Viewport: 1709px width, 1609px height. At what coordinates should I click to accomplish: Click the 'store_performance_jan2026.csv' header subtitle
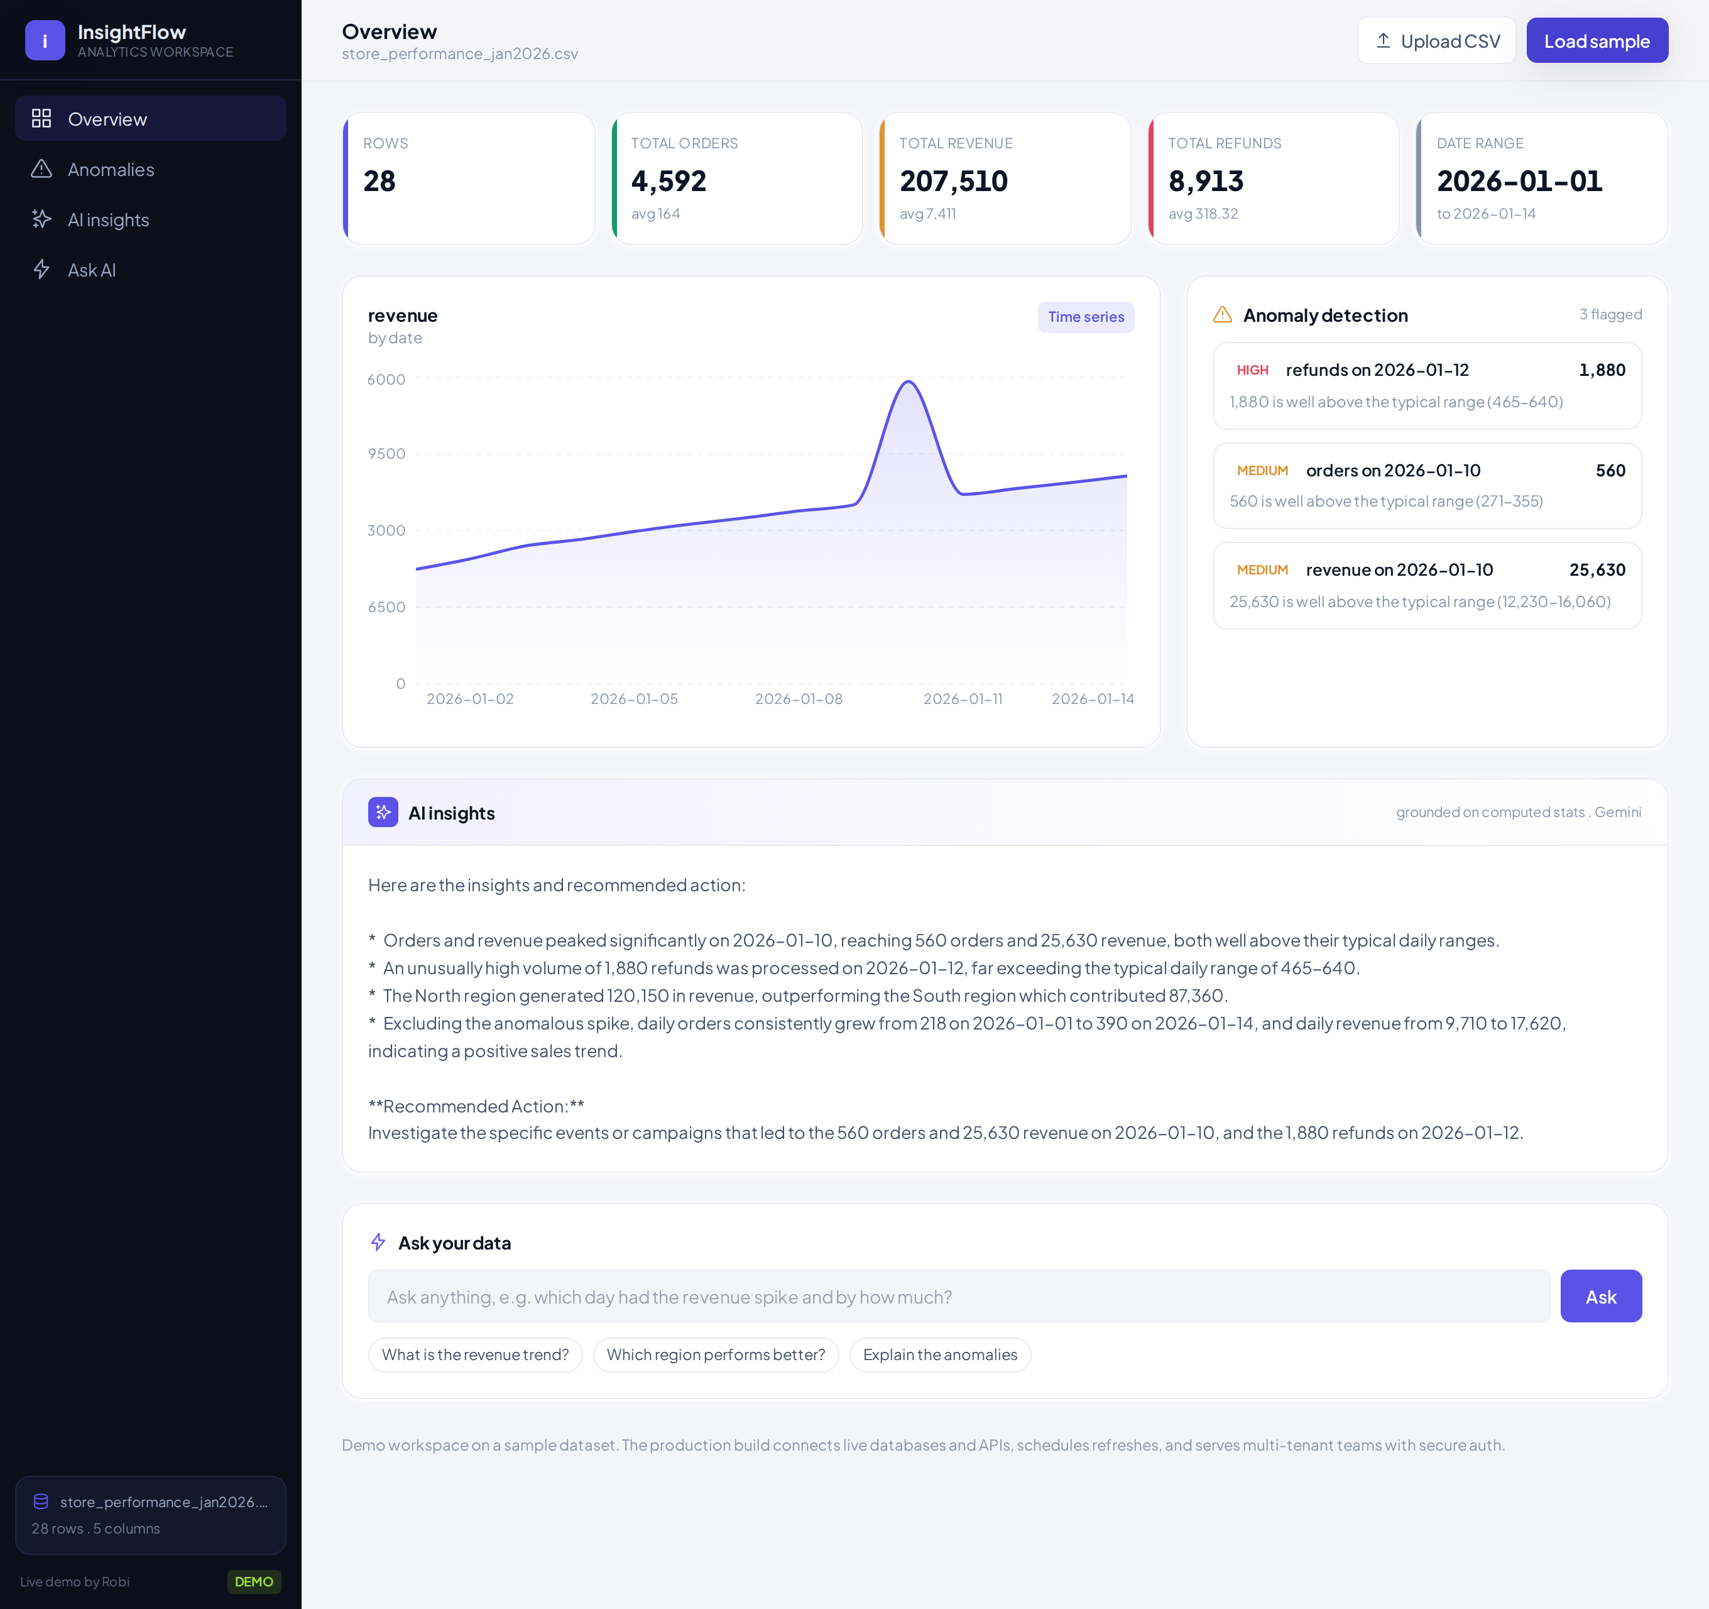coord(460,53)
